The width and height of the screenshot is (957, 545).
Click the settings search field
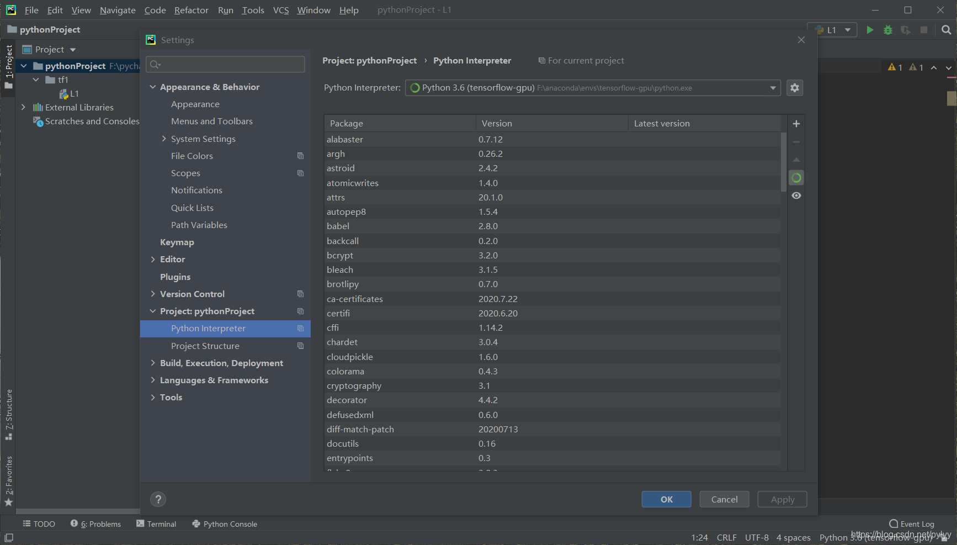pyautogui.click(x=225, y=65)
